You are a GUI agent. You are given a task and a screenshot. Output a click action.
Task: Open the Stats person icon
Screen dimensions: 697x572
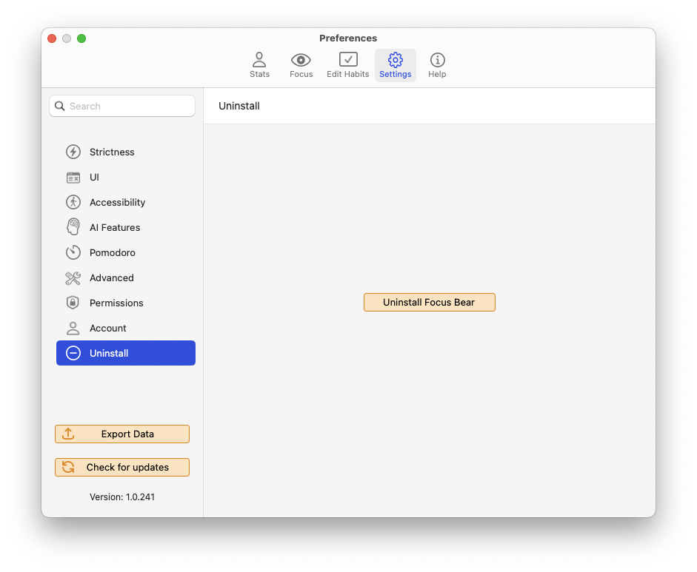259,59
